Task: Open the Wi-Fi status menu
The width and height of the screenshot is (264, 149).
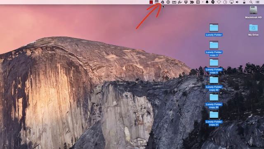Action: pos(219,2)
